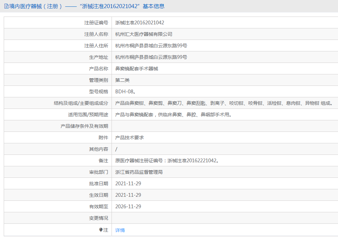Click the 附件 row label
This screenshot has height=239, width=338.
click(x=103, y=138)
